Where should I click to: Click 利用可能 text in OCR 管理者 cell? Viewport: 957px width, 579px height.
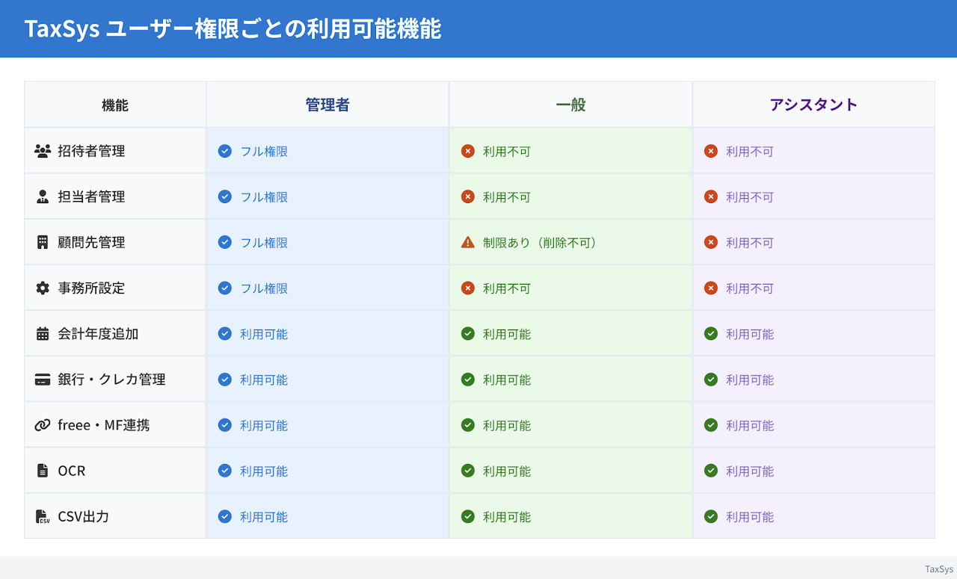click(x=264, y=471)
